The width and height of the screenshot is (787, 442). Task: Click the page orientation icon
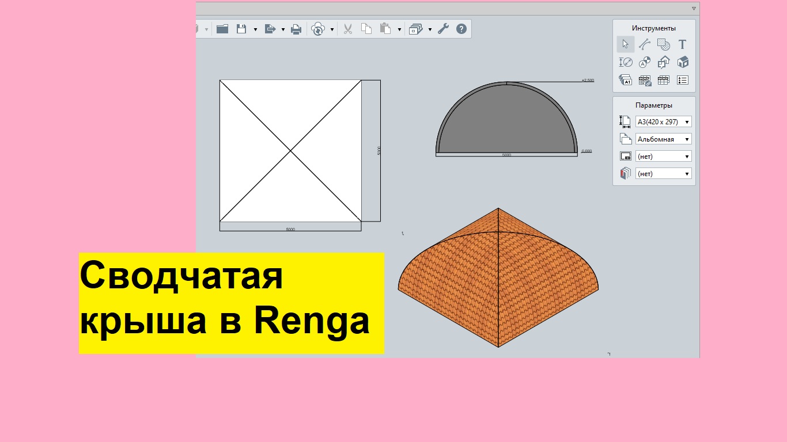coord(625,139)
